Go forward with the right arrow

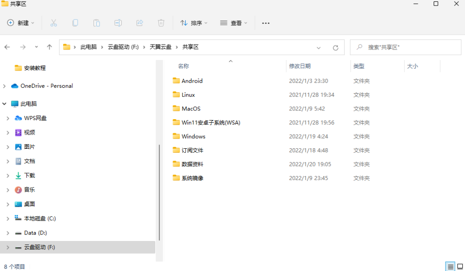pyautogui.click(x=23, y=47)
